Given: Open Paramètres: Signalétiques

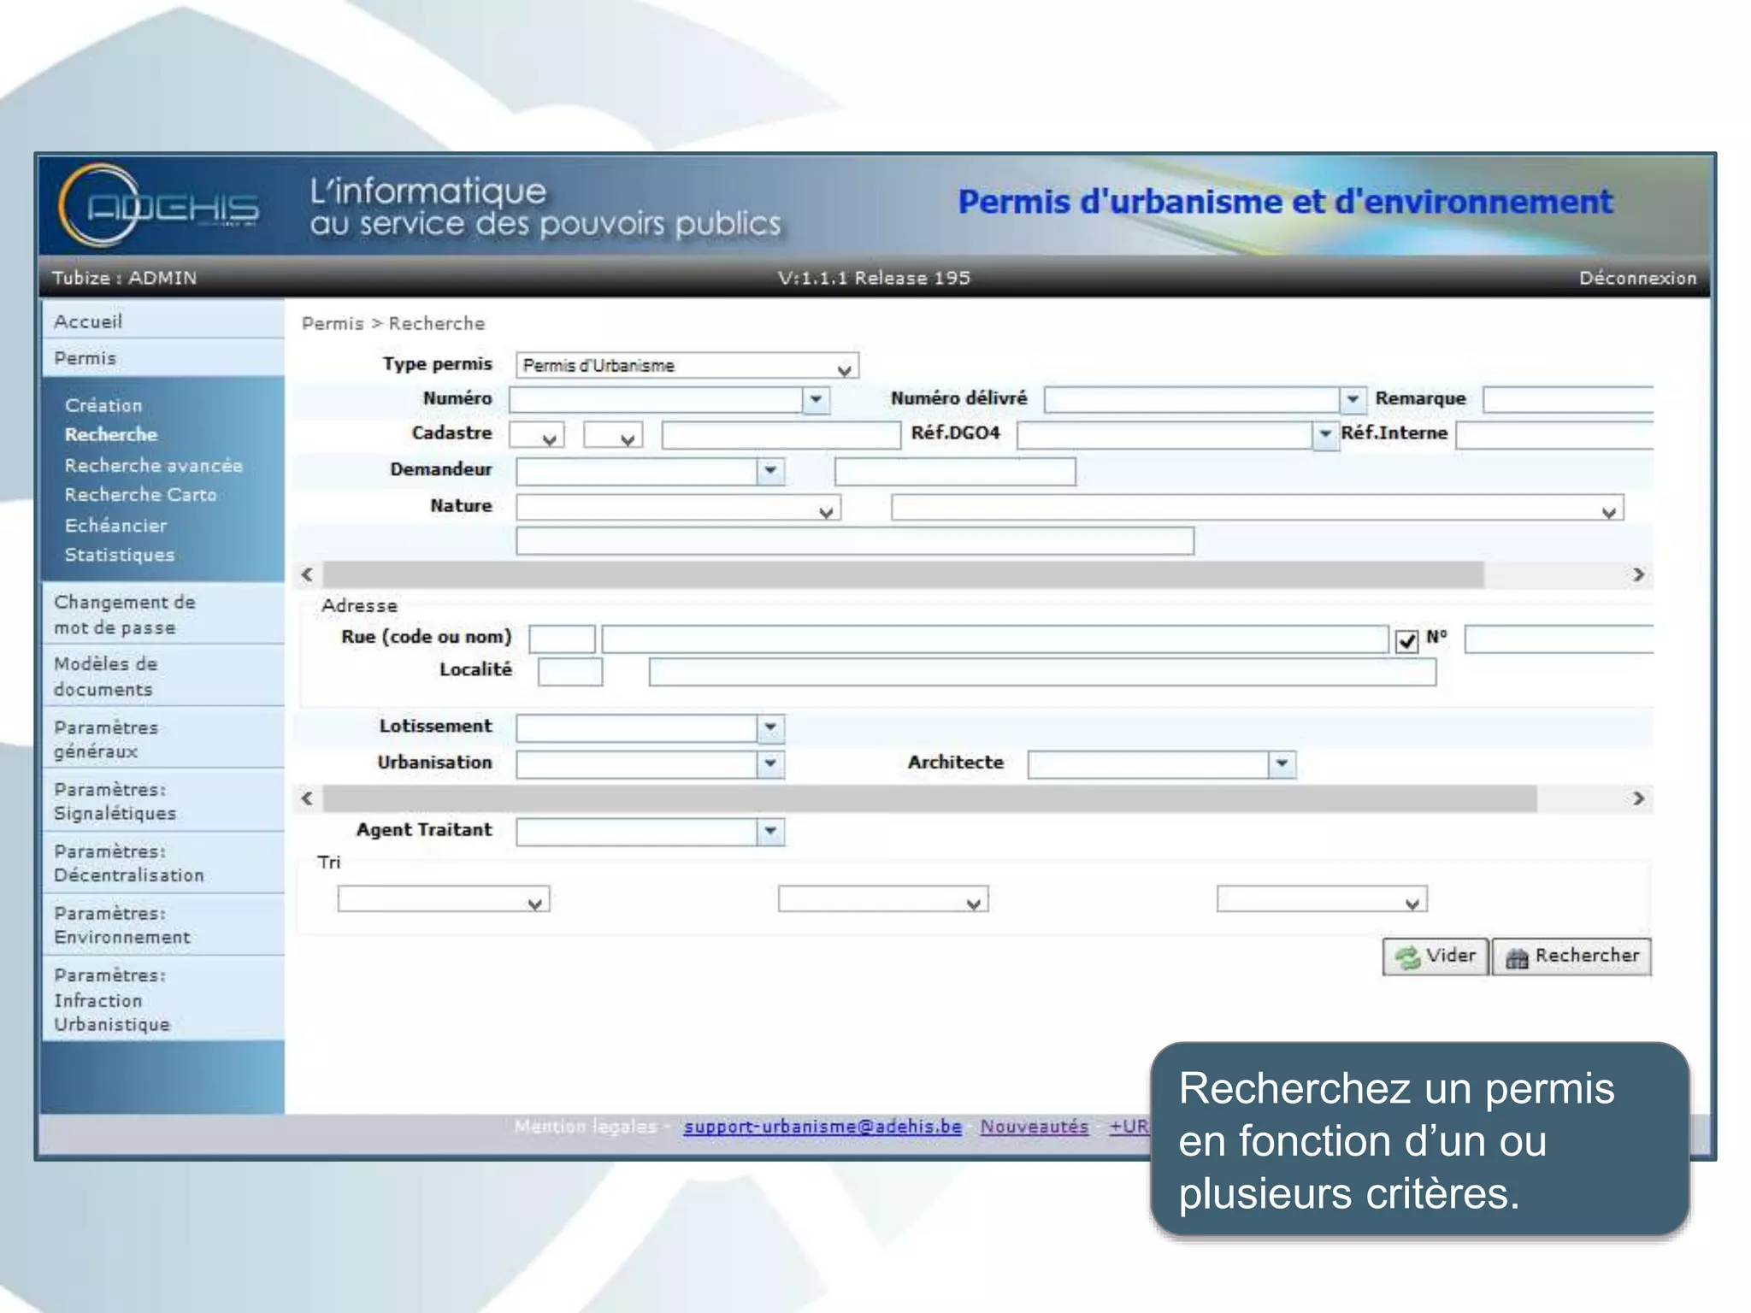Looking at the screenshot, I should coord(162,801).
